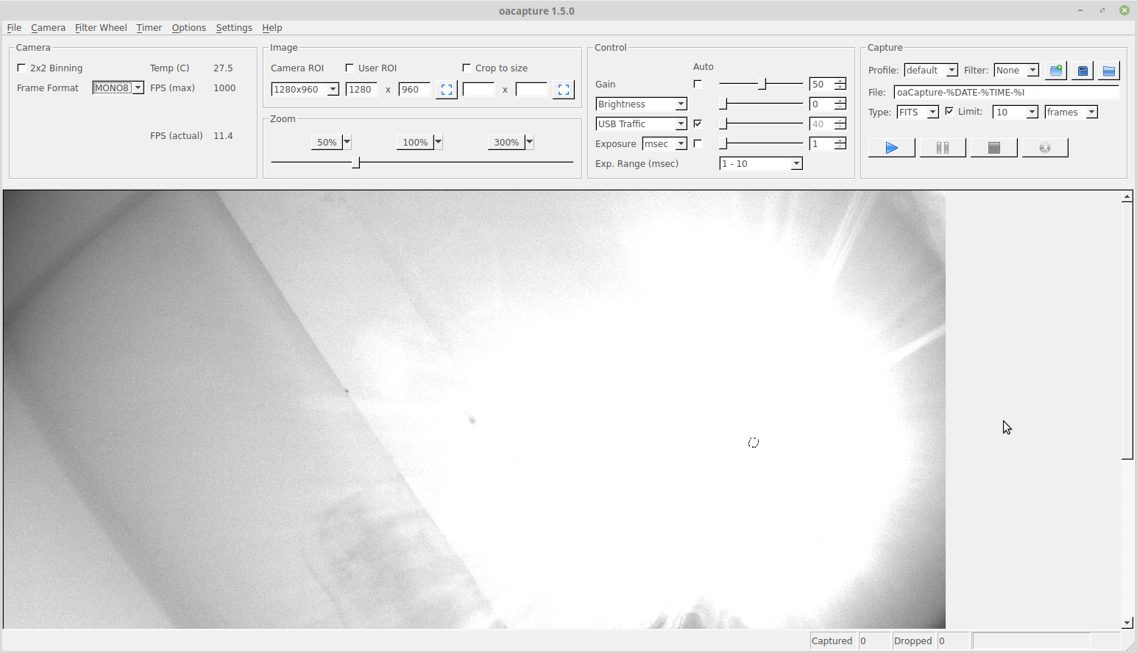This screenshot has height=653, width=1137.
Task: Open the Limit value 10 dropdown
Action: coord(1016,112)
